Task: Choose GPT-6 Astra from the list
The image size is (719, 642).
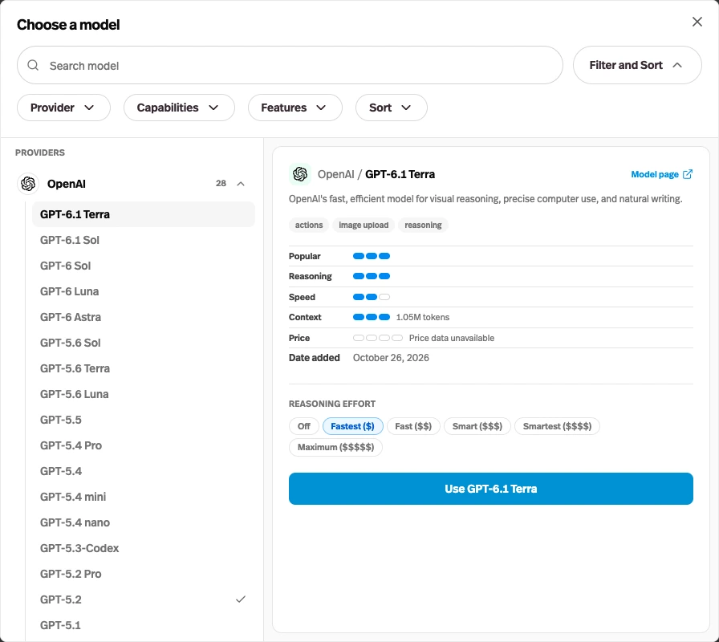Action: tap(143, 317)
